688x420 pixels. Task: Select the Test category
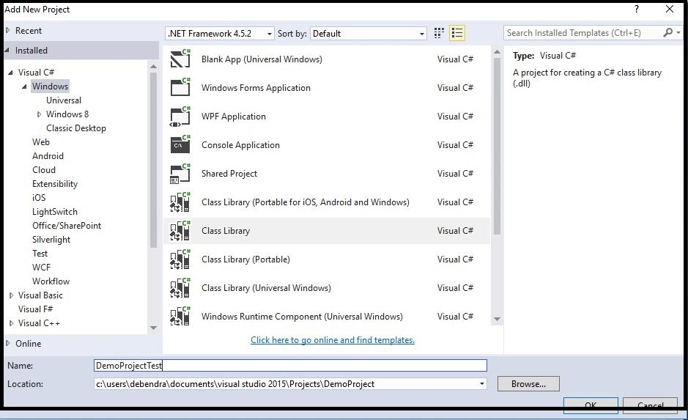(x=40, y=253)
